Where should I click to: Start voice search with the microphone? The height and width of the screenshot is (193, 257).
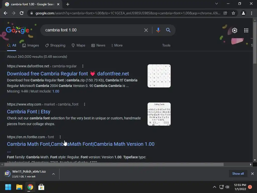pyautogui.click(x=158, y=30)
